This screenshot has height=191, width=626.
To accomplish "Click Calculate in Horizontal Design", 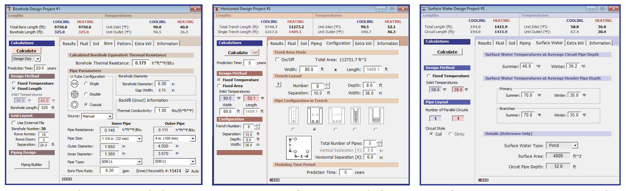I will click(x=238, y=53).
